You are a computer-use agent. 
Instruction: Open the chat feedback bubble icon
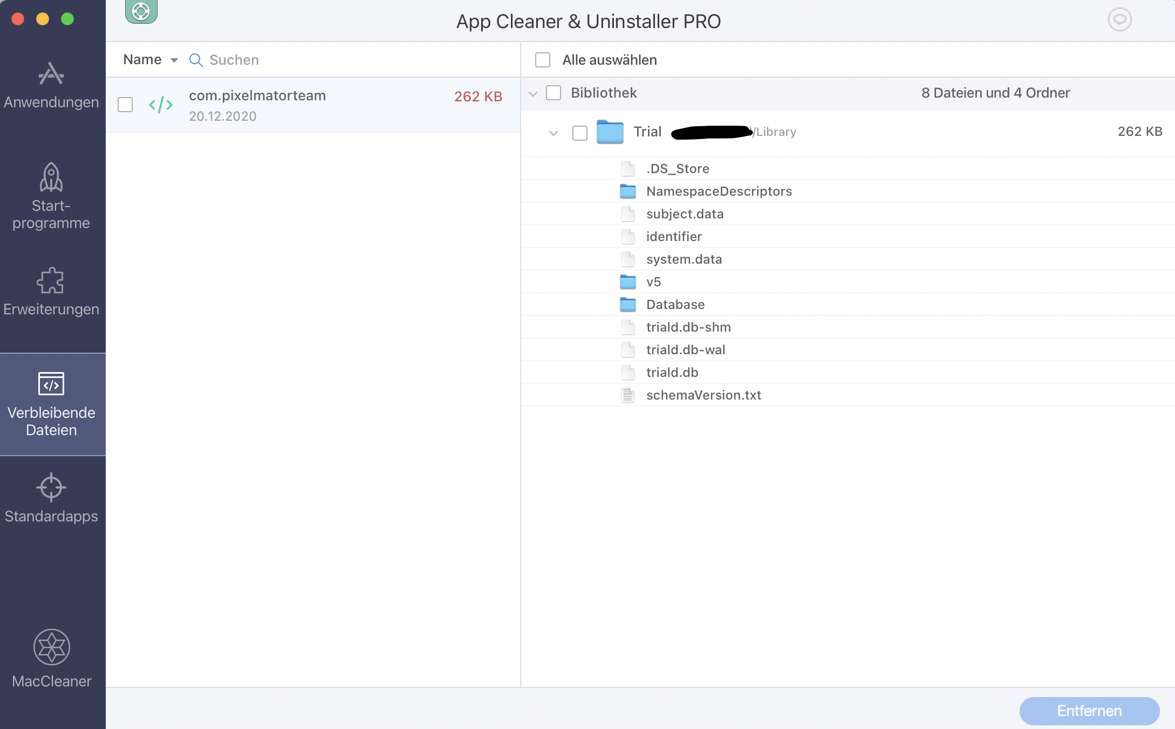click(1119, 20)
